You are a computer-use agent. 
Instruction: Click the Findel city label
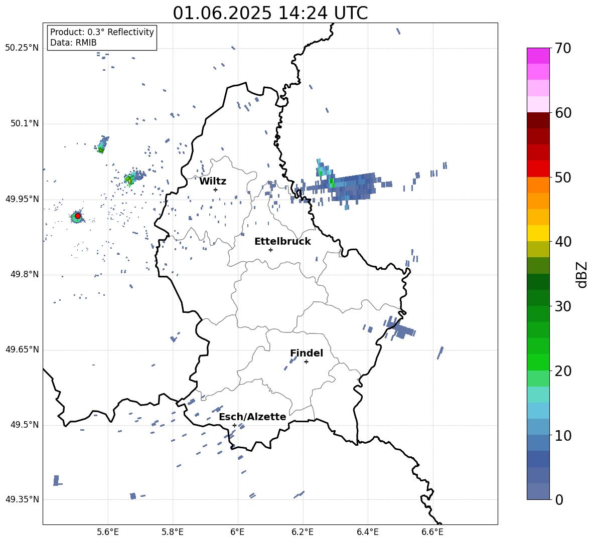pos(307,353)
